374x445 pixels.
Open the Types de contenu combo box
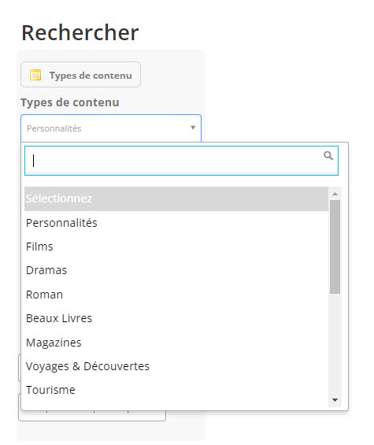[111, 128]
